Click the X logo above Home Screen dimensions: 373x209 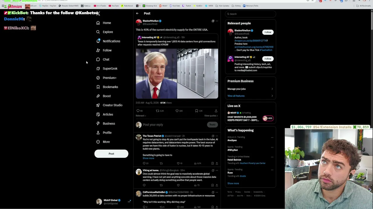[x=98, y=13]
